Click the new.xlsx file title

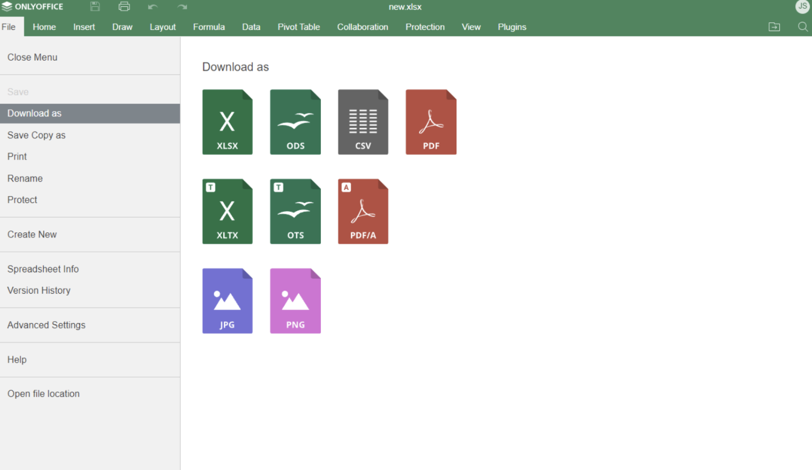[405, 7]
